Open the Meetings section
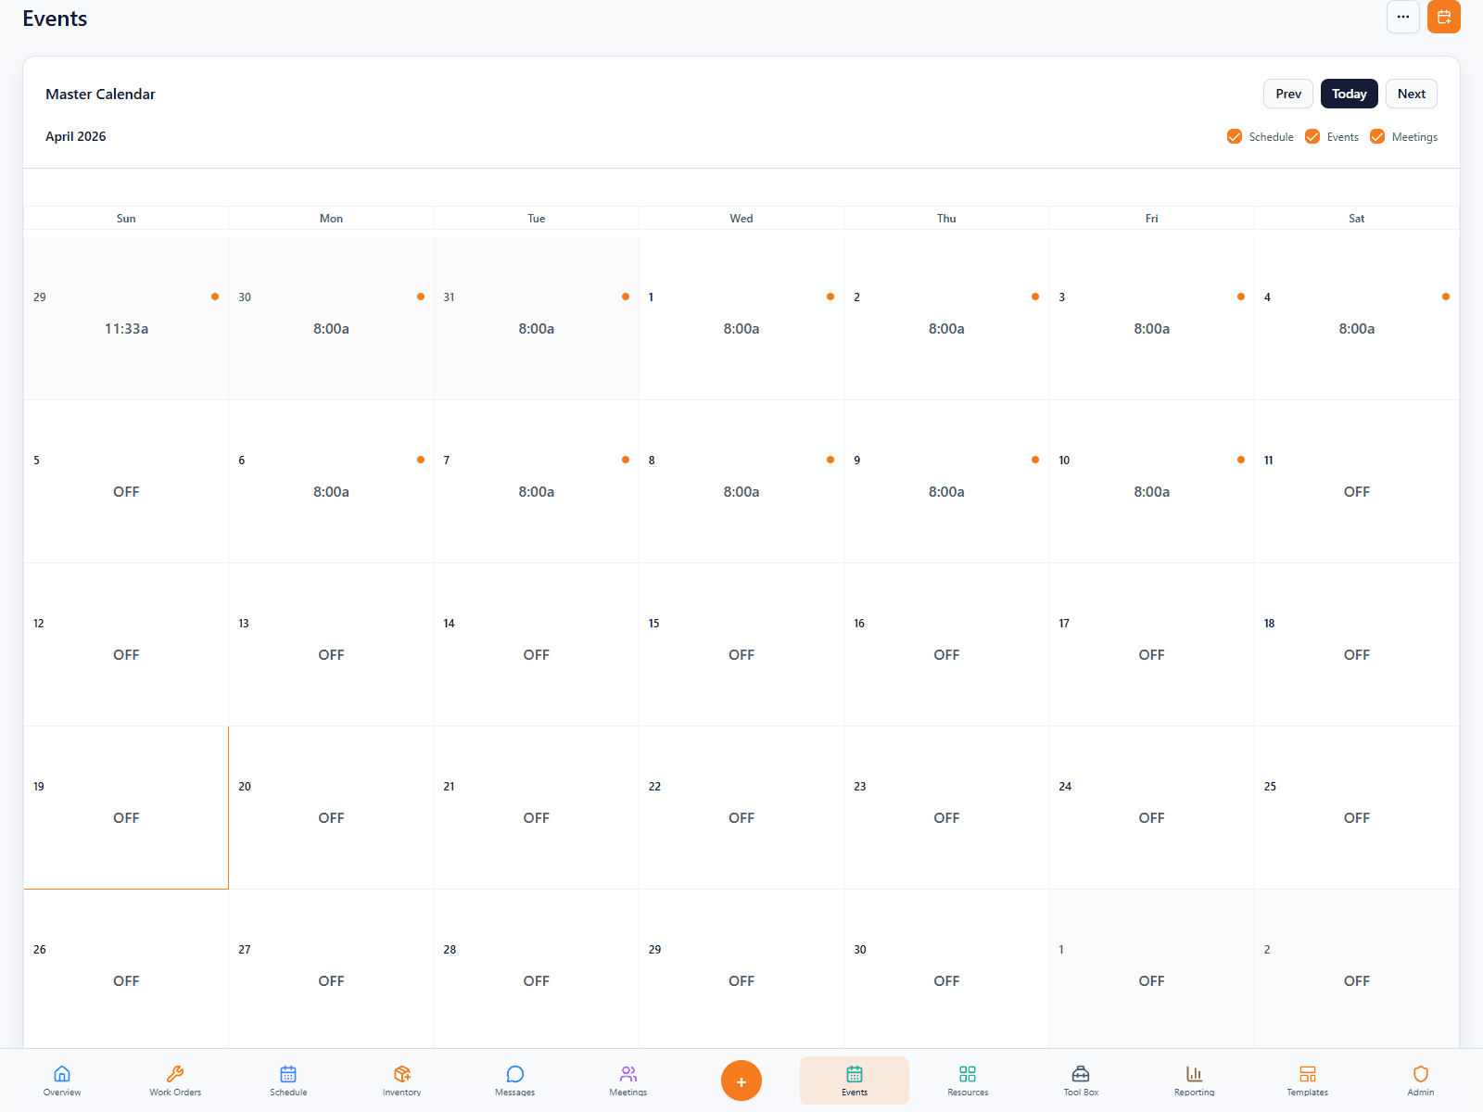The height and width of the screenshot is (1112, 1483). [627, 1080]
